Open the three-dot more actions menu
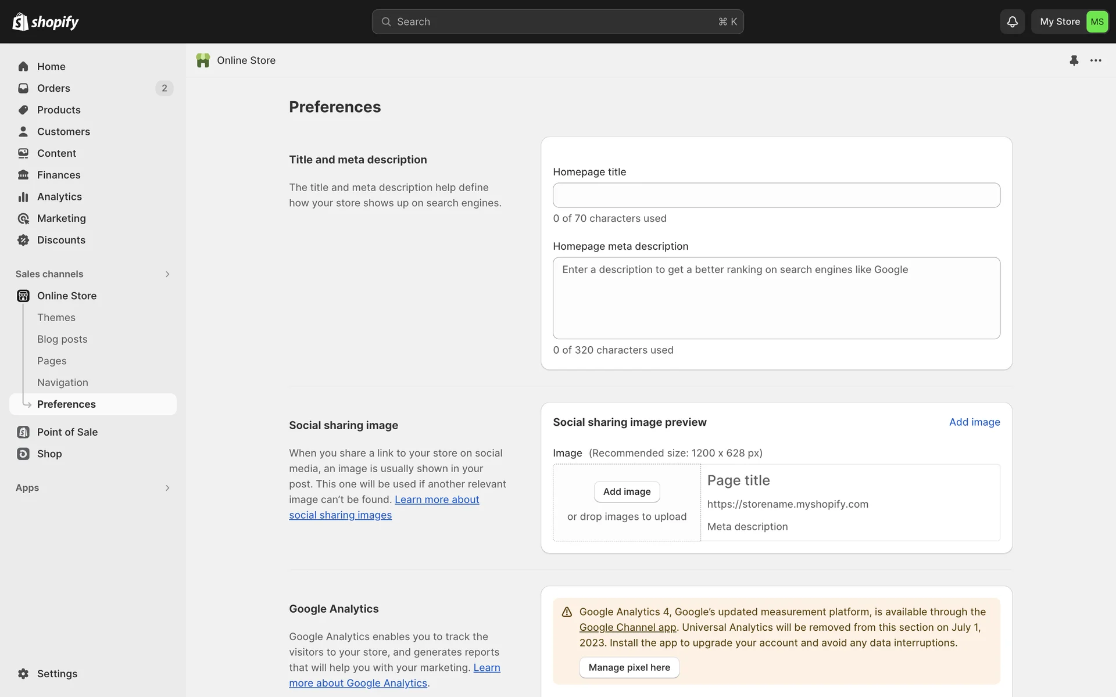The image size is (1116, 697). point(1096,60)
